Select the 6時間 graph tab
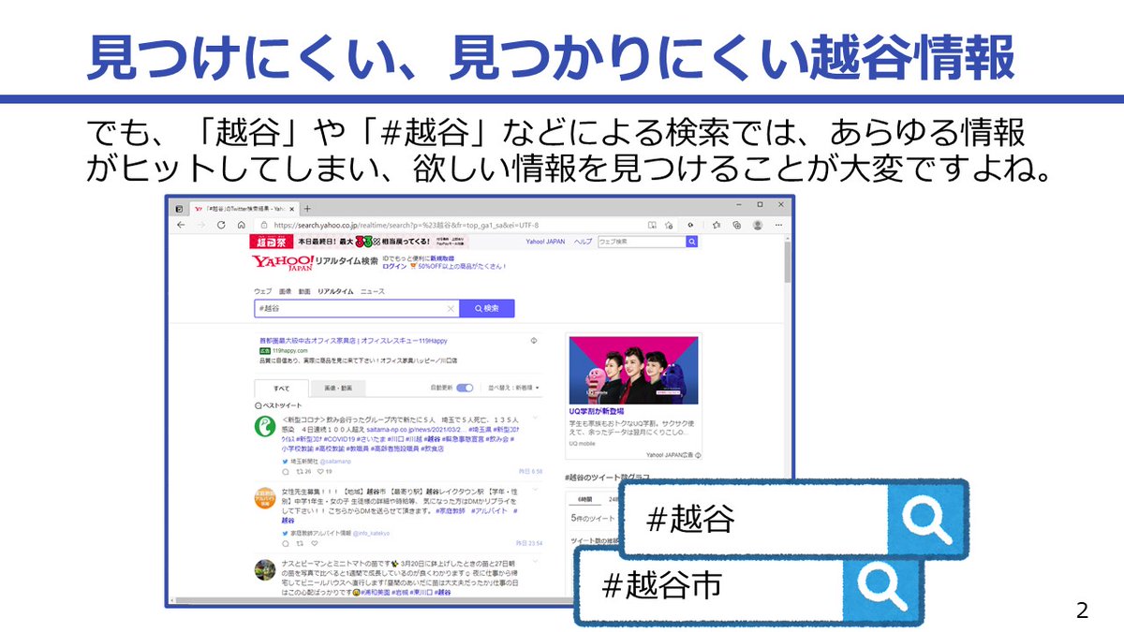1124x632 pixels. pyautogui.click(x=585, y=499)
